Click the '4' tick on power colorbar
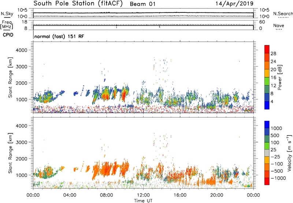293x203 pixels. click(272, 101)
